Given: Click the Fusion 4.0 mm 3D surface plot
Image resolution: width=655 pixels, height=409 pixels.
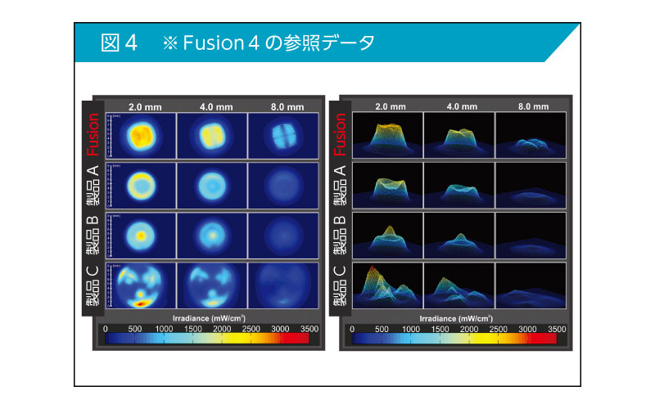Looking at the screenshot, I should [459, 135].
